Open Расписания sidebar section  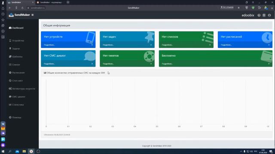click(x=17, y=73)
